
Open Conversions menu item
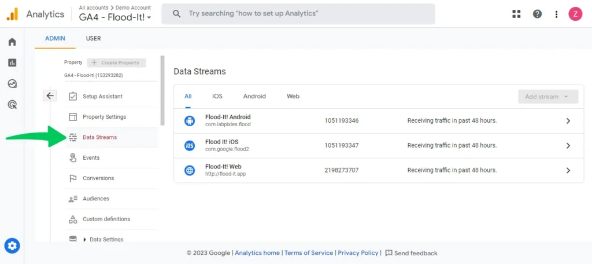pos(112,178)
